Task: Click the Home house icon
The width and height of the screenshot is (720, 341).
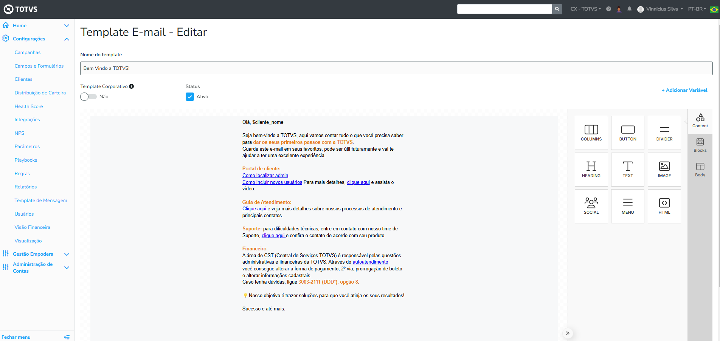Action: point(6,25)
